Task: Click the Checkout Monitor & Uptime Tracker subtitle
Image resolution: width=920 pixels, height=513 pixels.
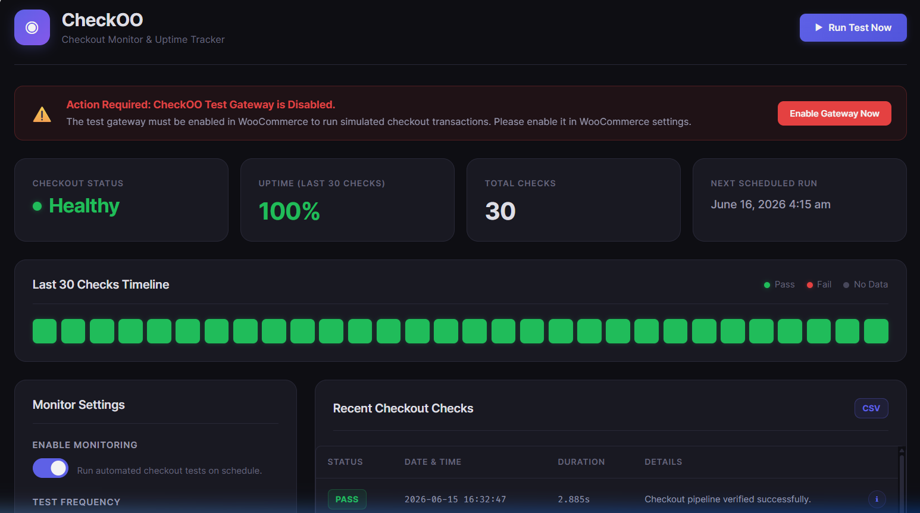Action: pyautogui.click(x=143, y=39)
